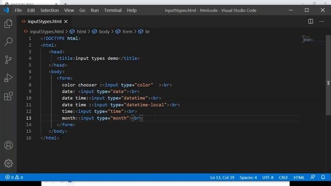Minimize the Visual Studio Code window
331x186 pixels.
(x=291, y=10)
